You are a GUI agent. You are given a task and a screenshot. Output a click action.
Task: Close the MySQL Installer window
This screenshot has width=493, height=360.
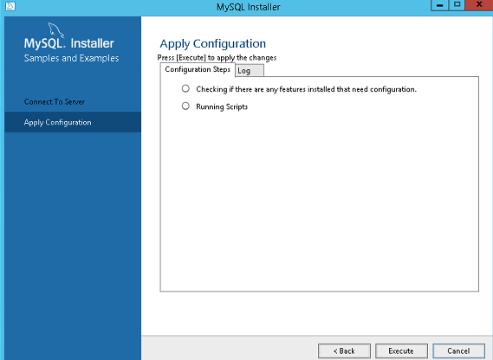[x=479, y=5]
